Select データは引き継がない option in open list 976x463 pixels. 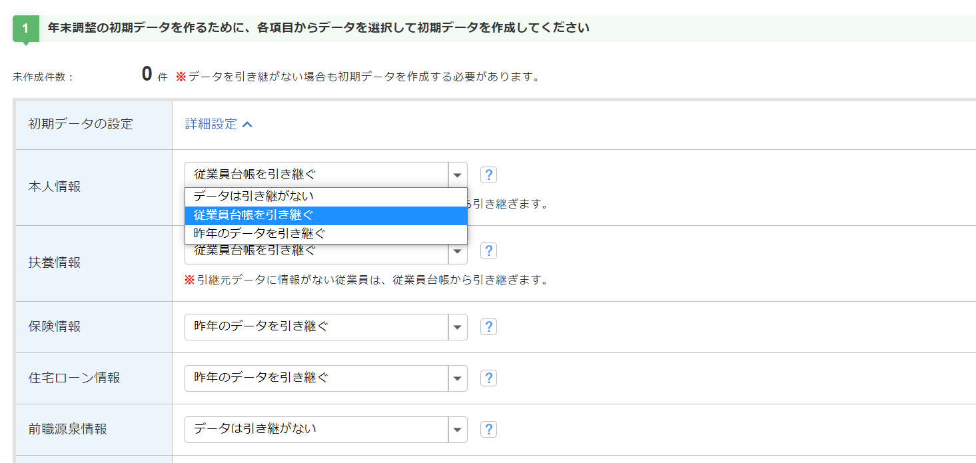[x=326, y=197]
